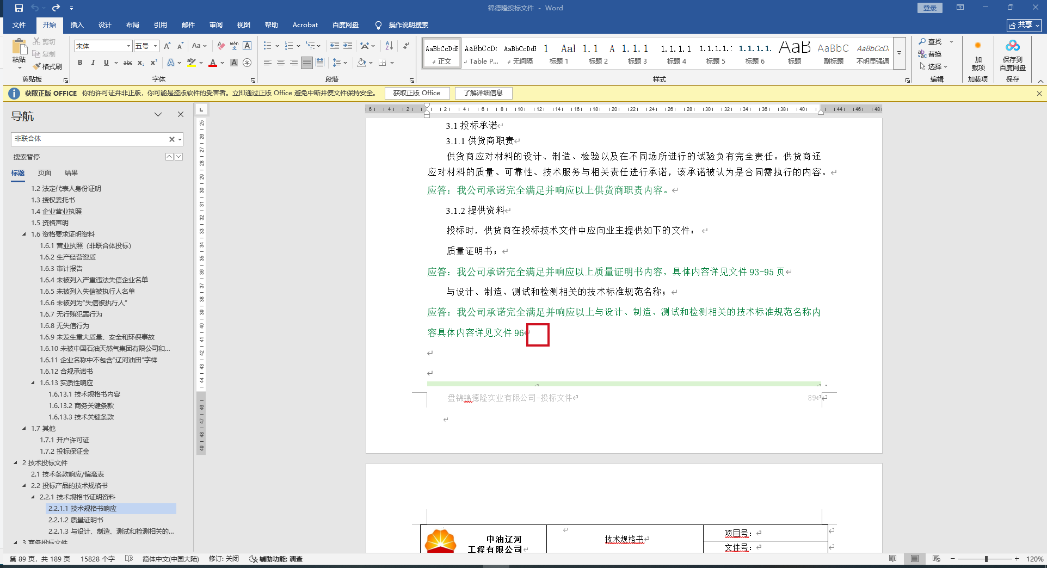Collapse the 1.6 资格要求证明资料 heading
The image size is (1047, 568).
click(24, 234)
